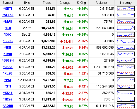
Task: Open the ^BSESN symbol link
Action: tap(8, 61)
